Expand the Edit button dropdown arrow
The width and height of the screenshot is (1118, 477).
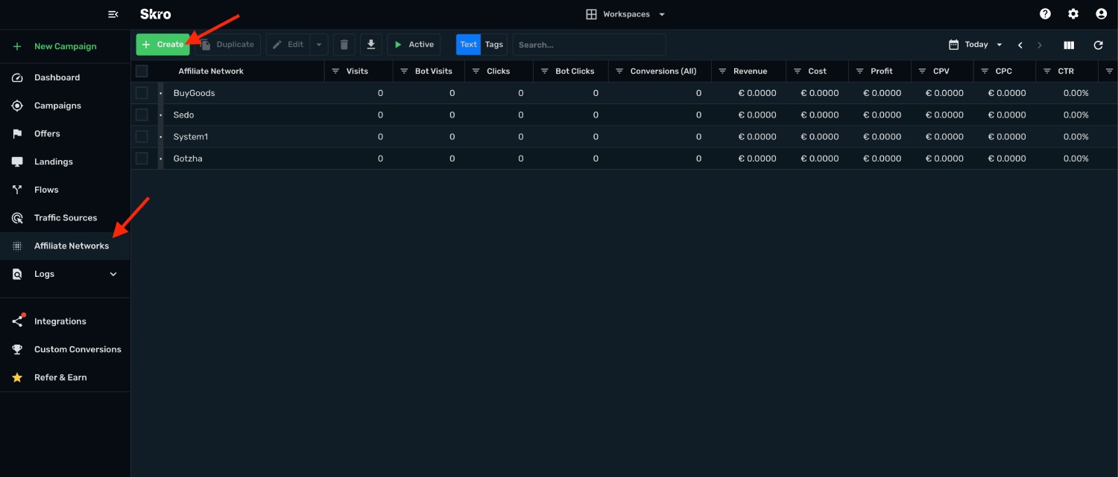319,45
